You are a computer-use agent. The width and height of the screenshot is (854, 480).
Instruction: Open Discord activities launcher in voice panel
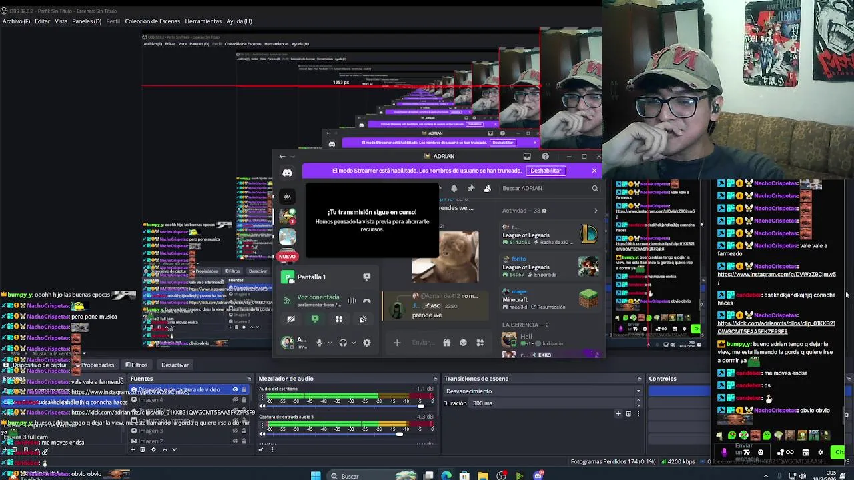coord(339,319)
